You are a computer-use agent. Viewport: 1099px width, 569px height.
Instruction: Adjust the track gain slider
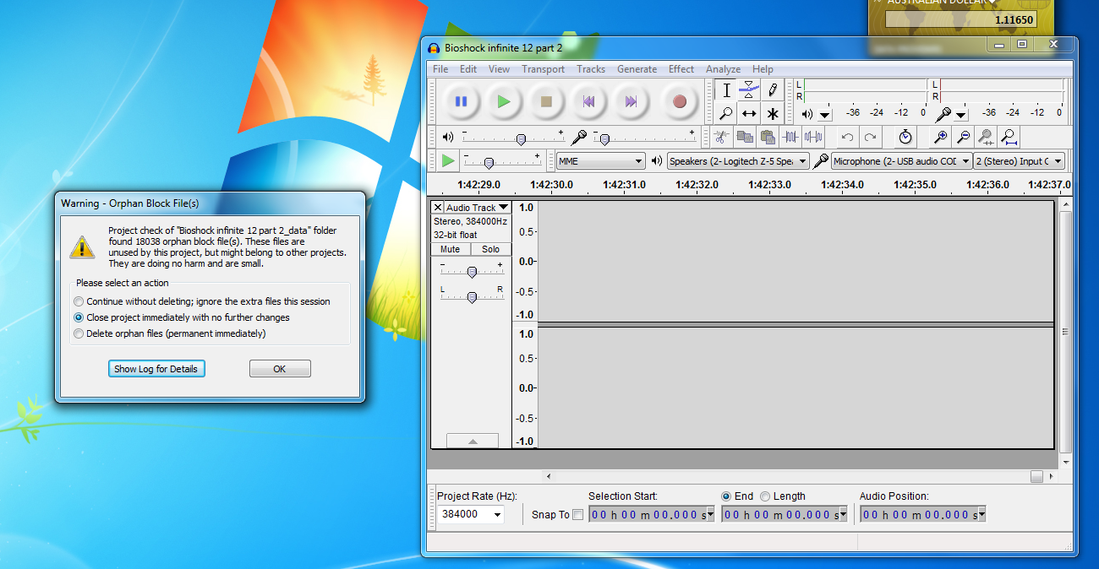472,271
